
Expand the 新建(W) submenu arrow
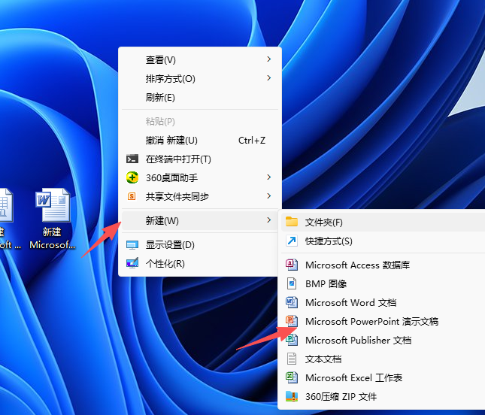pyautogui.click(x=269, y=220)
